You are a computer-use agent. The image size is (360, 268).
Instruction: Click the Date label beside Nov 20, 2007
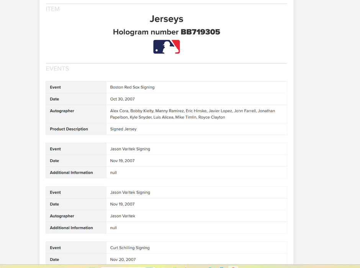tap(54, 260)
